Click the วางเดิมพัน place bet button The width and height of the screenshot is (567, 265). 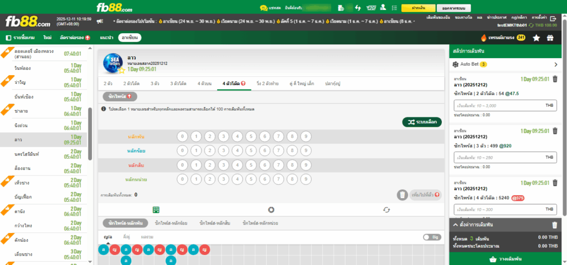pyautogui.click(x=505, y=259)
